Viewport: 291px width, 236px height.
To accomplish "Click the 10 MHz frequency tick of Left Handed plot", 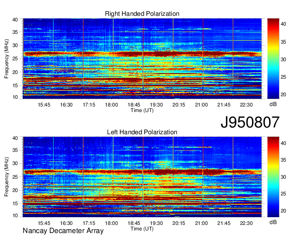I will pos(15,215).
